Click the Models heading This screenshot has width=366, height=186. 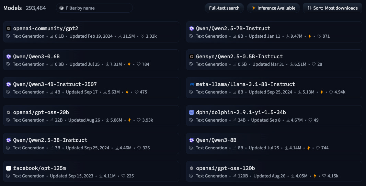13,8
